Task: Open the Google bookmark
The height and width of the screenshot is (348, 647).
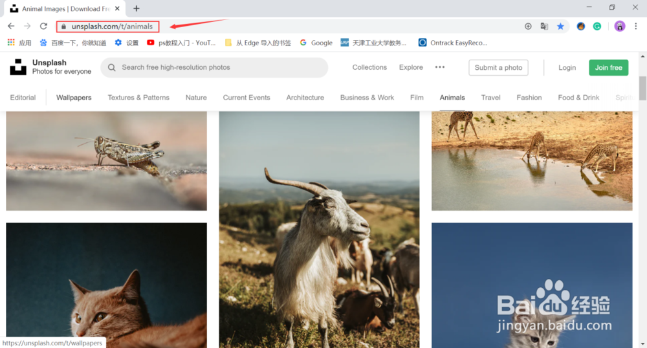Action: [316, 43]
